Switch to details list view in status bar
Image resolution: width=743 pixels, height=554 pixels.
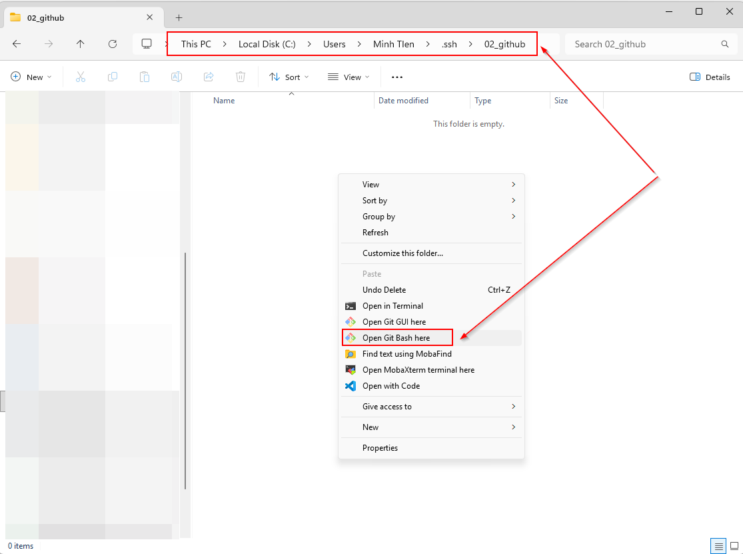(x=718, y=546)
